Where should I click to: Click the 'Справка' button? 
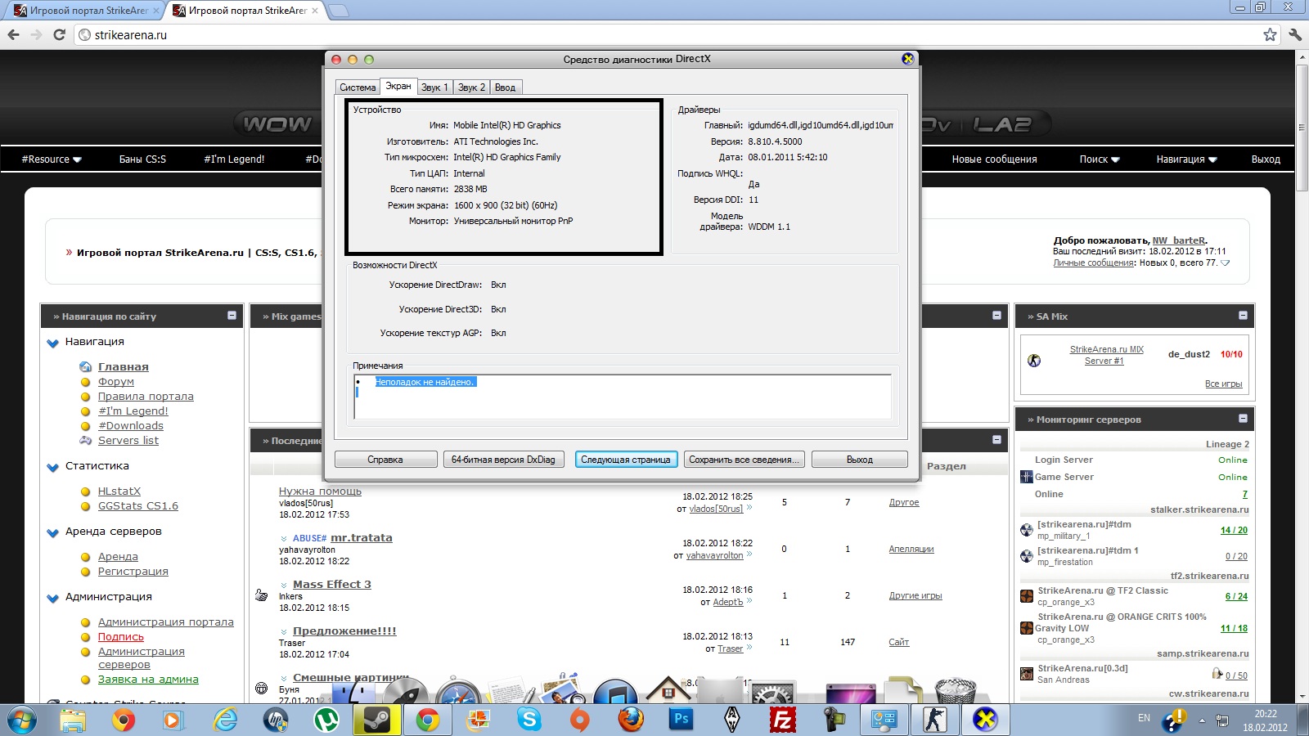click(385, 460)
